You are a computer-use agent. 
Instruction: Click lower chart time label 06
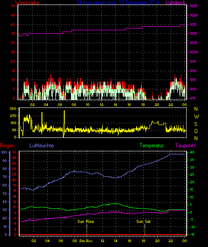tap(61, 241)
